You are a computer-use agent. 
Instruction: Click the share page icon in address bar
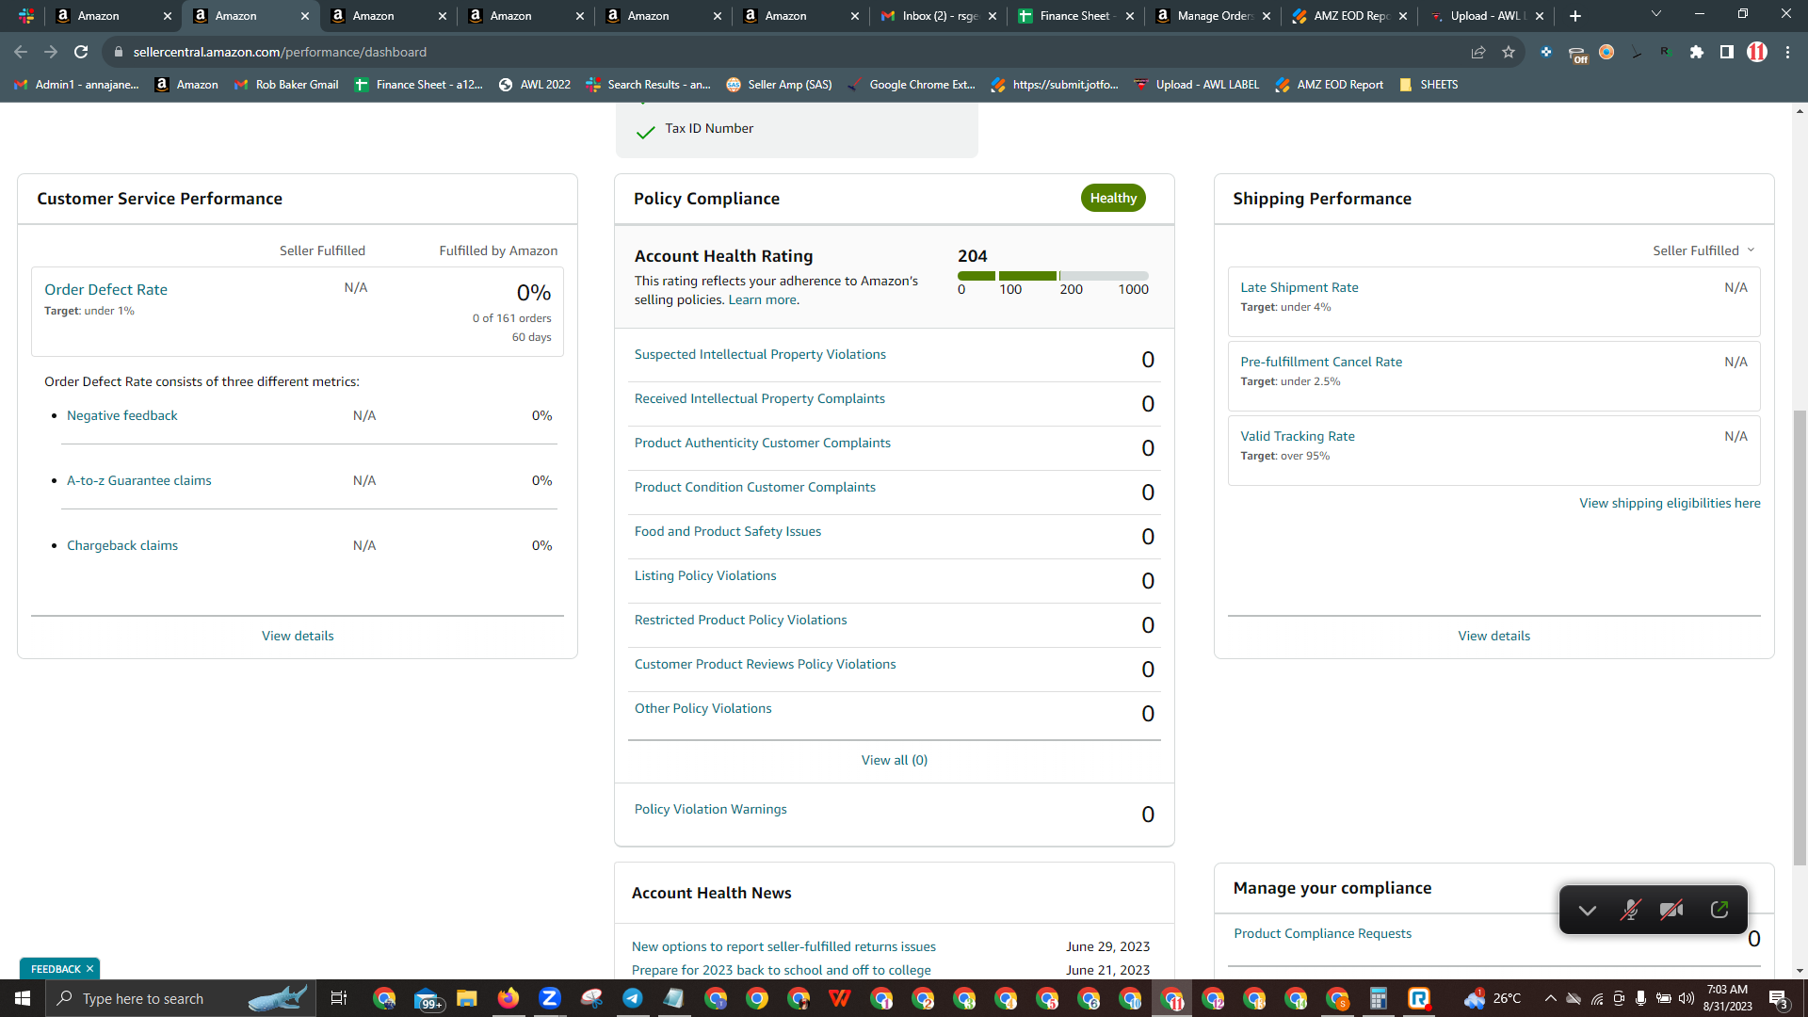[1478, 52]
